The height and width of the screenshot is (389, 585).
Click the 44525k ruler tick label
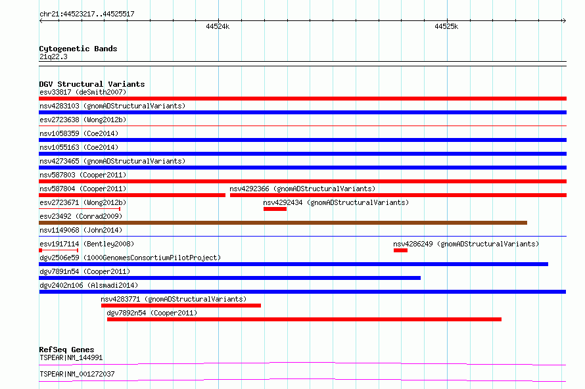(x=446, y=26)
